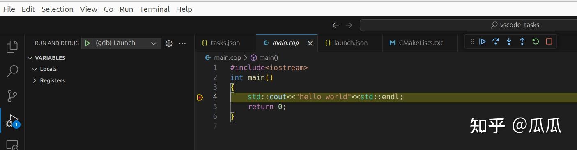The image size is (577, 150).
Task: Close the main.cpp tab
Action: (x=310, y=43)
